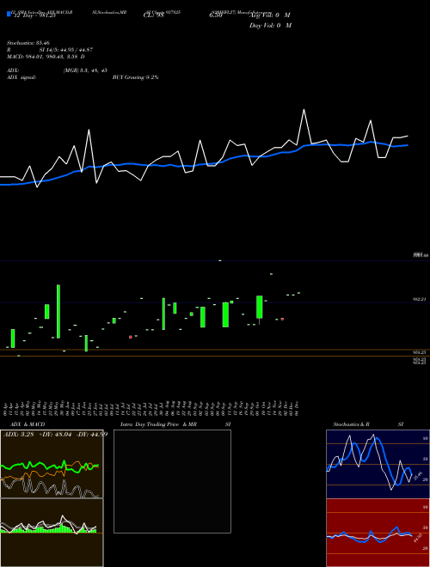Click the 'CL: 98' close price text
The image size is (430, 567).
pyautogui.click(x=153, y=15)
